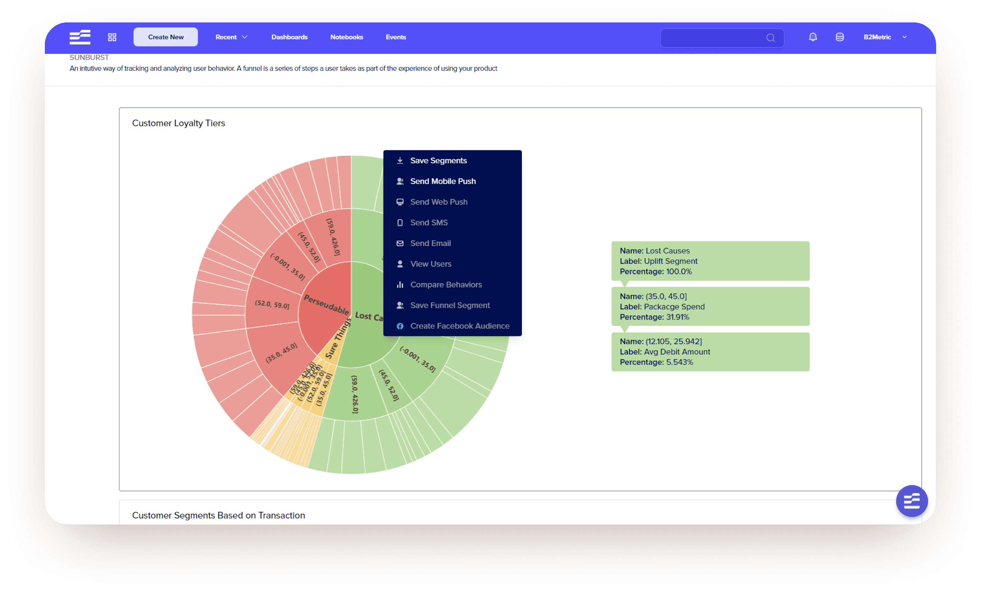This screenshot has height=592, width=981.
Task: Click the phone icon beside Send SMS
Action: point(400,223)
